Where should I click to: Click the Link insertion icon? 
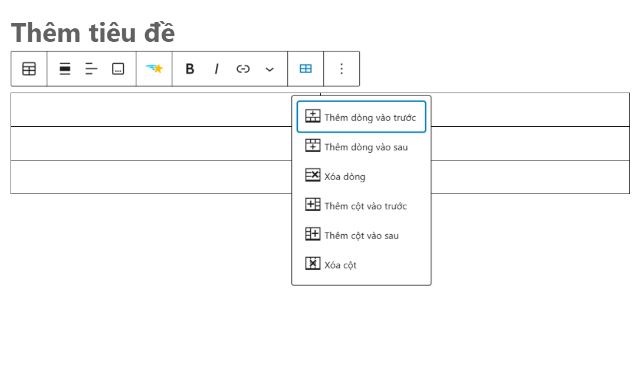[x=243, y=68]
